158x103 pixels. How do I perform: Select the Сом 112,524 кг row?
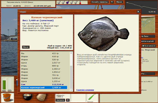click(x=44, y=85)
